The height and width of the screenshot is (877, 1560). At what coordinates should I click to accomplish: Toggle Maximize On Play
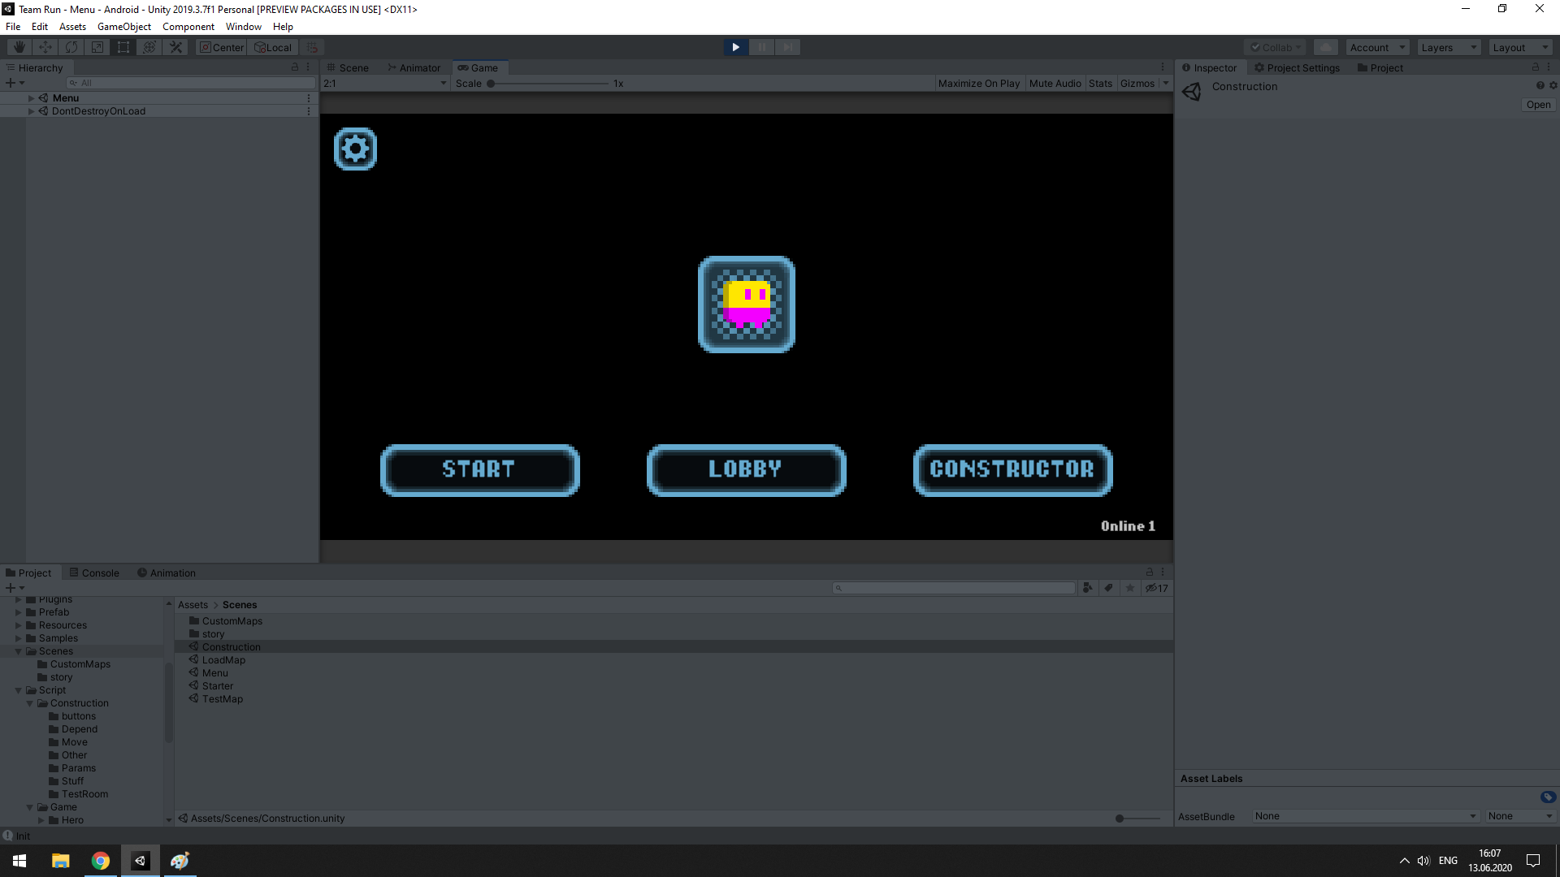[x=978, y=84]
